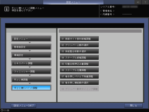Click the 閉じる button

click(133, 106)
